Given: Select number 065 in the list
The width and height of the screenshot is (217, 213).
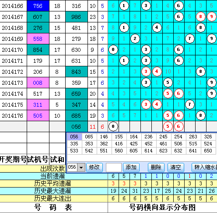Looking at the screenshot, I should pos(89,137).
